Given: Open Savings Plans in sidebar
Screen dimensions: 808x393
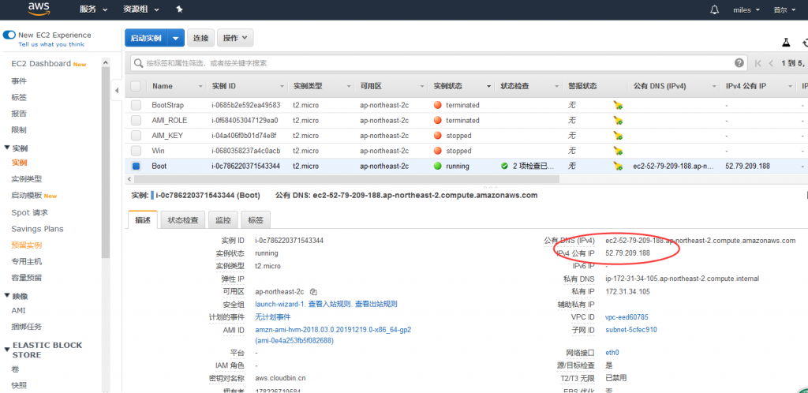Looking at the screenshot, I should pyautogui.click(x=38, y=229).
